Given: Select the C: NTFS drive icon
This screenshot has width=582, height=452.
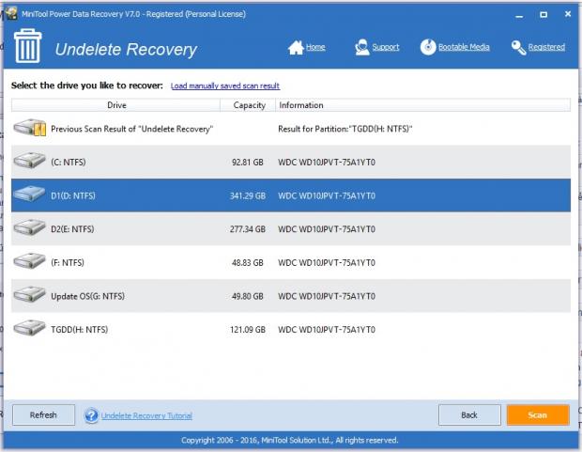Looking at the screenshot, I should coord(30,162).
